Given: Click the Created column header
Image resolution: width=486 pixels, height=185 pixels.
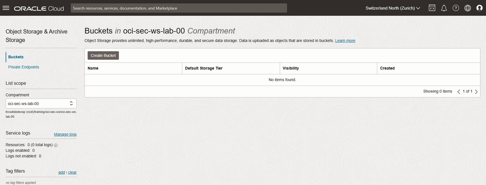Looking at the screenshot, I should 429,68.
